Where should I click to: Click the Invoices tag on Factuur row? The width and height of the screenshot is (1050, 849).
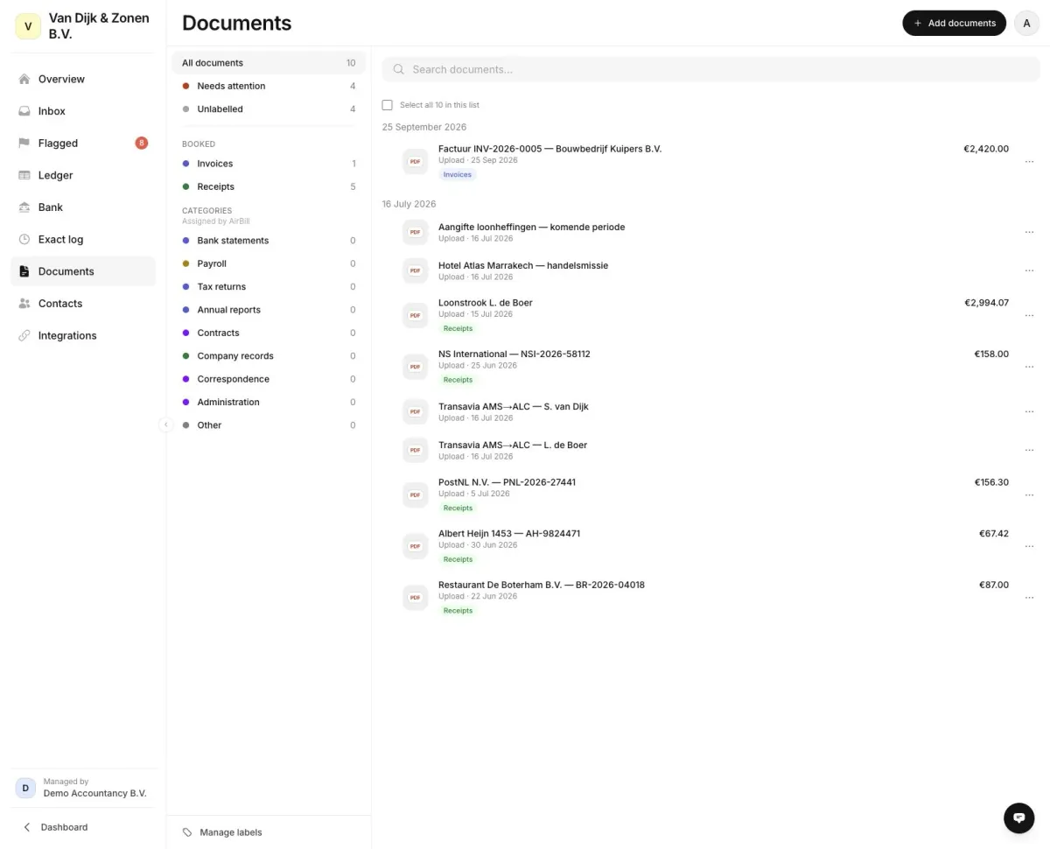(x=457, y=175)
